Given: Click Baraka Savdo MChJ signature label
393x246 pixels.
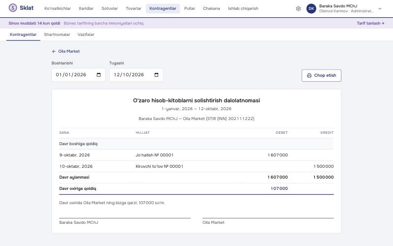Looking at the screenshot, I should pos(79,222).
